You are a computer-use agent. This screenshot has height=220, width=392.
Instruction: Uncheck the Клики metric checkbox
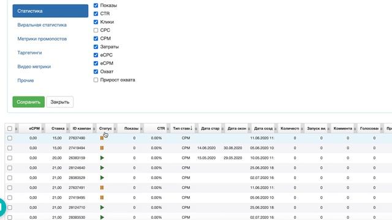(96, 22)
